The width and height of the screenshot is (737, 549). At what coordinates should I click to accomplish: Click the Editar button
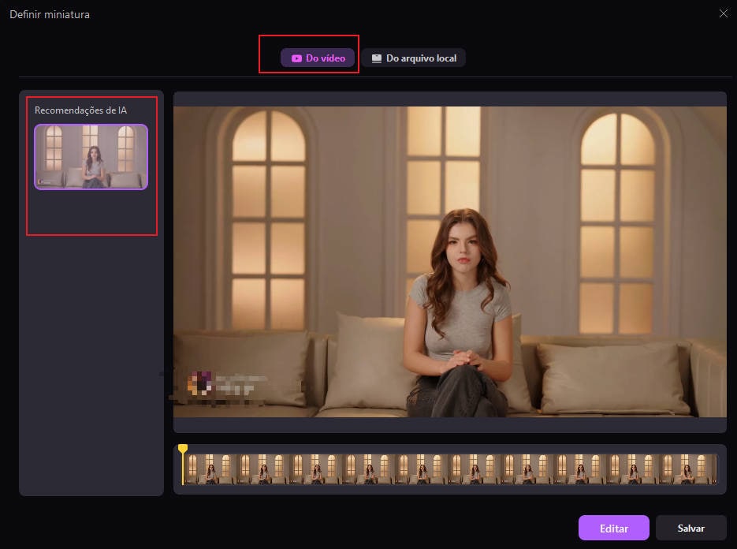613,528
